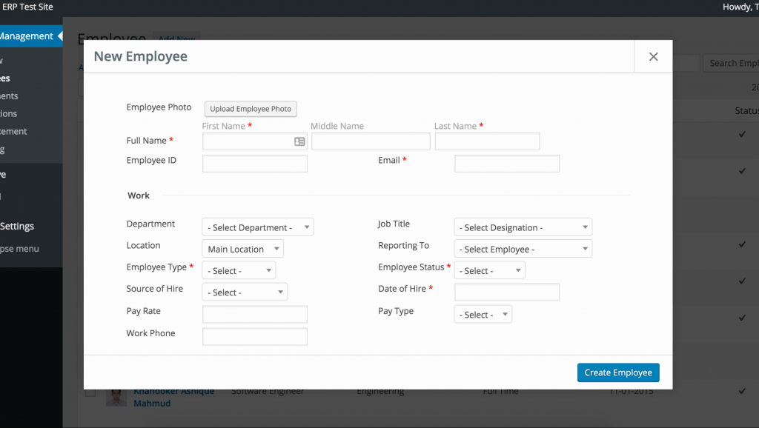Open the Employee Status dropdown
Image resolution: width=759 pixels, height=428 pixels.
click(x=489, y=271)
